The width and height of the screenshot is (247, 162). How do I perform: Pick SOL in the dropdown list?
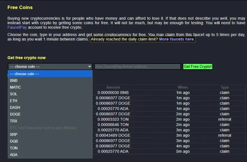[50, 94]
